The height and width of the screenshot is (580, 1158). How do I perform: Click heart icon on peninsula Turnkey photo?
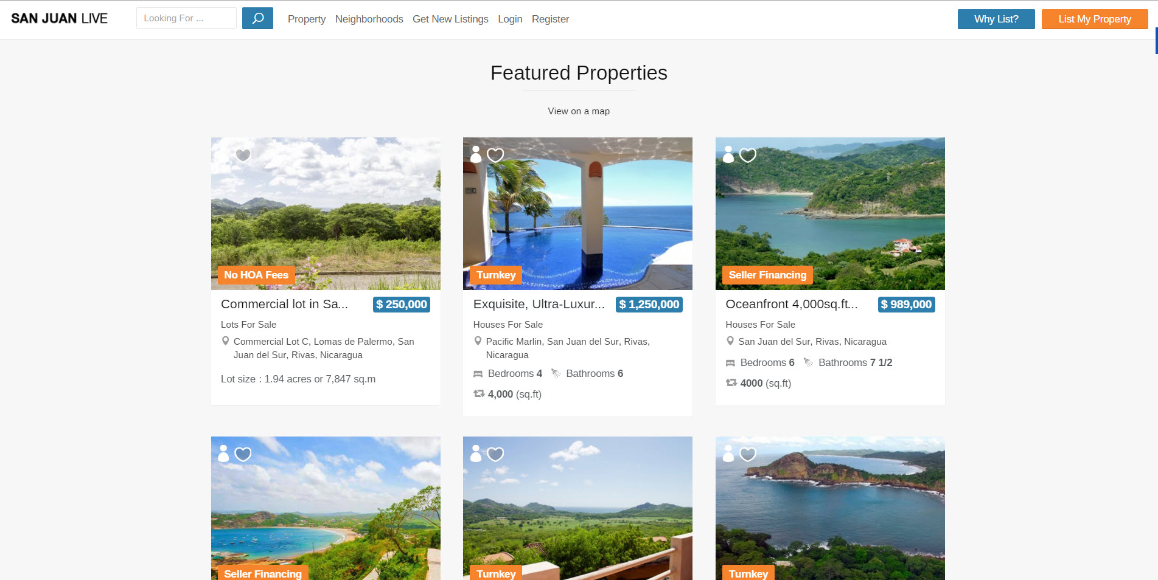pos(748,454)
